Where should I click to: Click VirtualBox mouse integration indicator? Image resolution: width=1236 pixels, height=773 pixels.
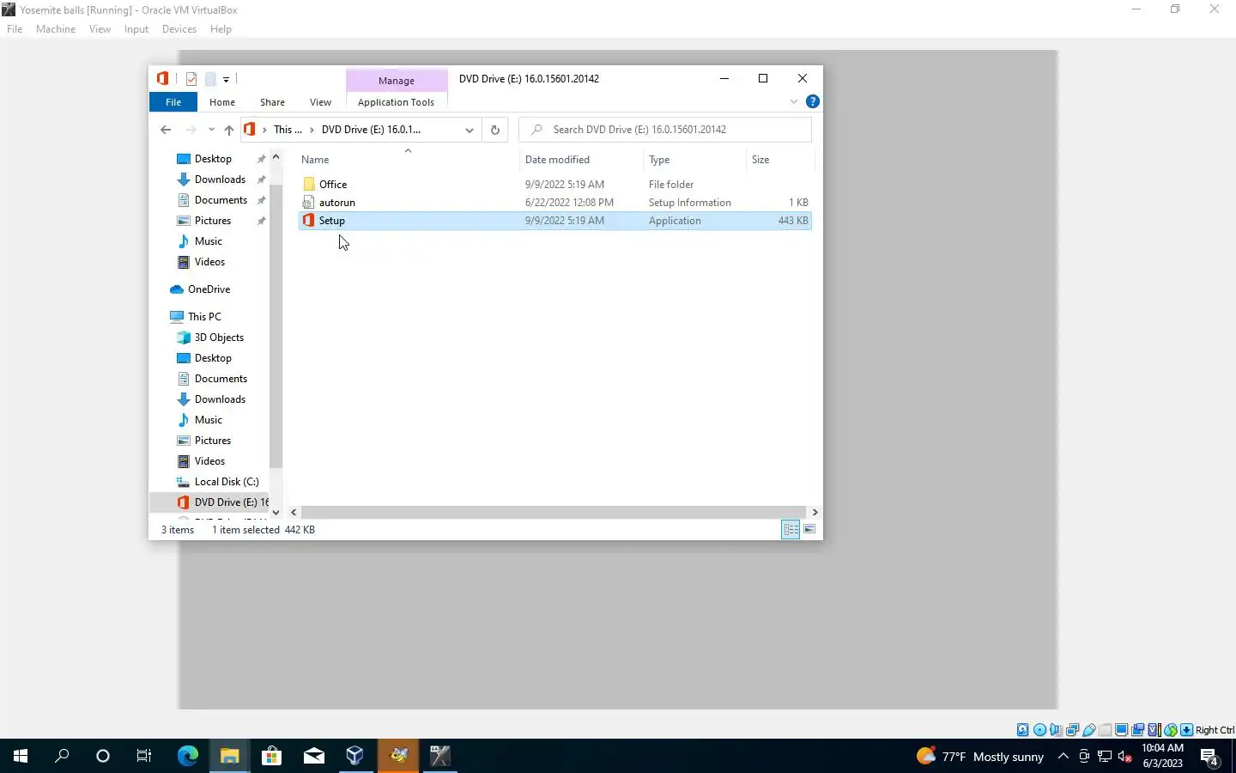(1170, 730)
